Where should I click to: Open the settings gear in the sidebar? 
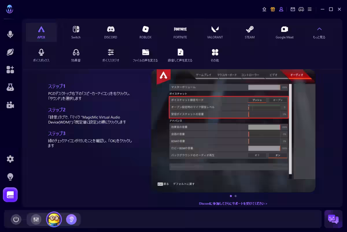click(10, 159)
